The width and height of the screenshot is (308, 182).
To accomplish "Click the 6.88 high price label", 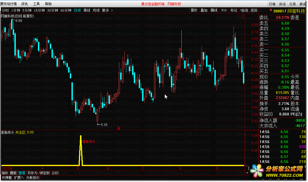I will 19,20.
